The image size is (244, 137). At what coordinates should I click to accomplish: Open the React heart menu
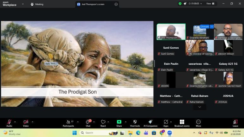coord(103,123)
